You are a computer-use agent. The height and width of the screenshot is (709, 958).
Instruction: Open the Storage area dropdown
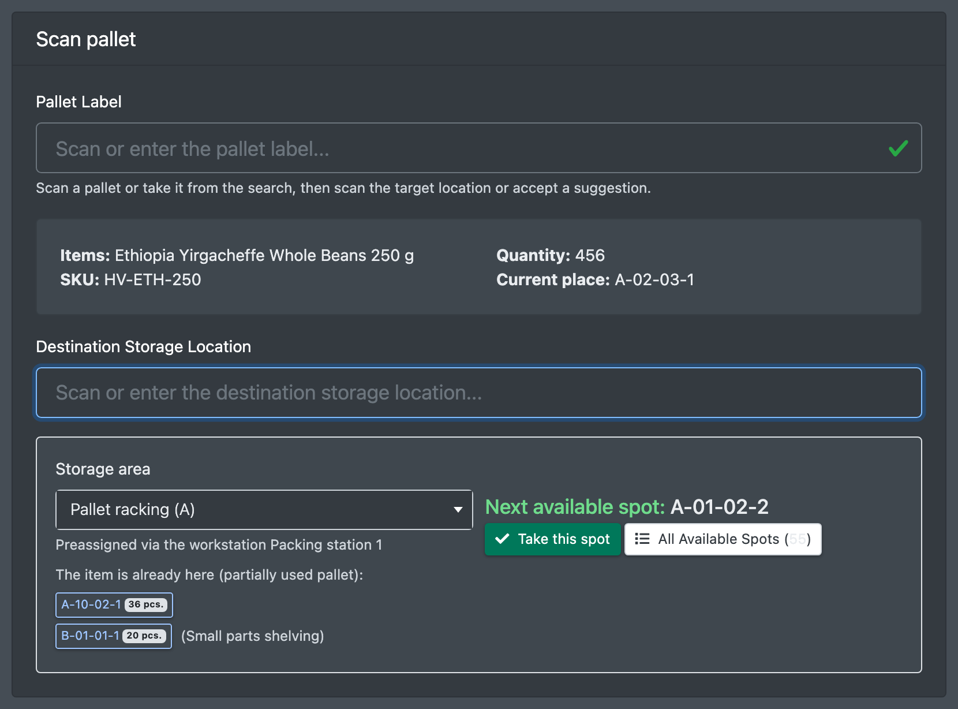pyautogui.click(x=264, y=510)
